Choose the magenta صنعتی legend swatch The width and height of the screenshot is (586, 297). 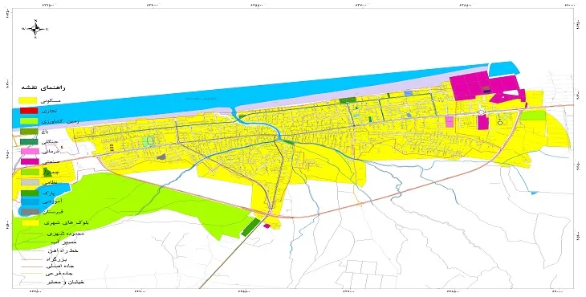pyautogui.click(x=28, y=162)
